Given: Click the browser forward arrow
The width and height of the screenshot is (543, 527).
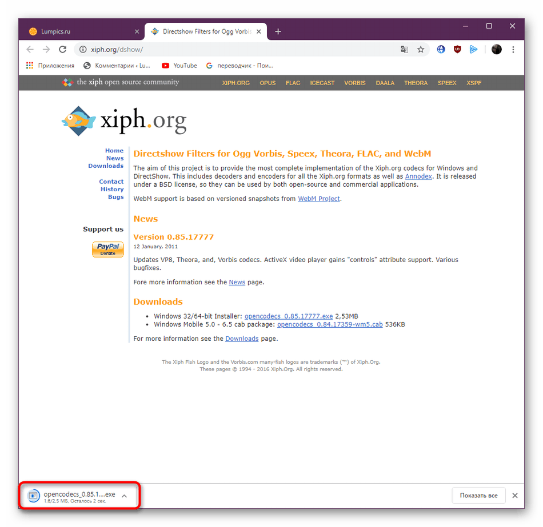Looking at the screenshot, I should (46, 50).
